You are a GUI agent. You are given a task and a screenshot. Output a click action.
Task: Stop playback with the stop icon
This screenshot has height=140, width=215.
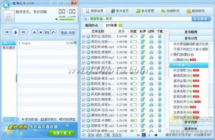click(x=41, y=32)
